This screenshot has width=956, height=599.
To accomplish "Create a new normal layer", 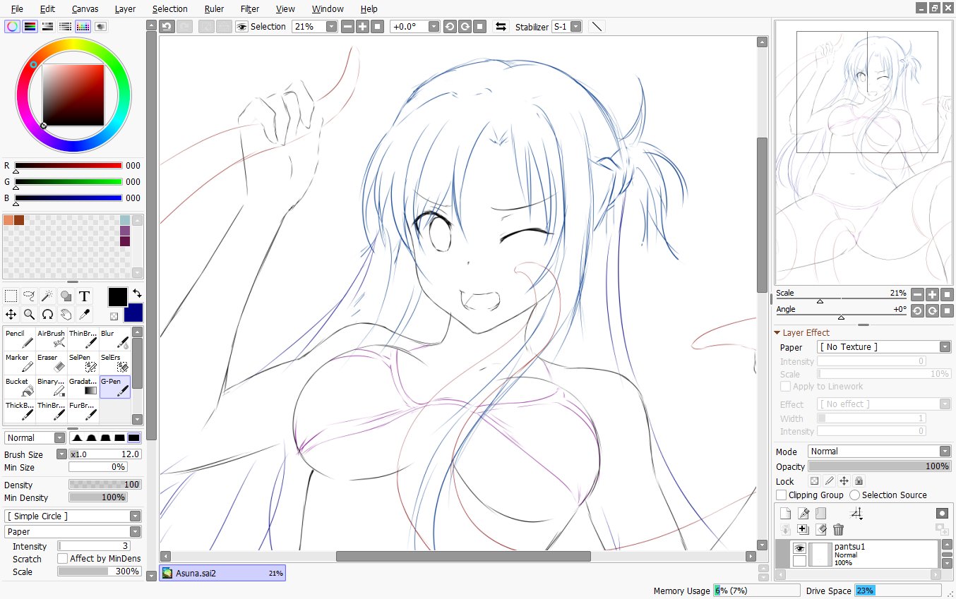I will pos(785,514).
